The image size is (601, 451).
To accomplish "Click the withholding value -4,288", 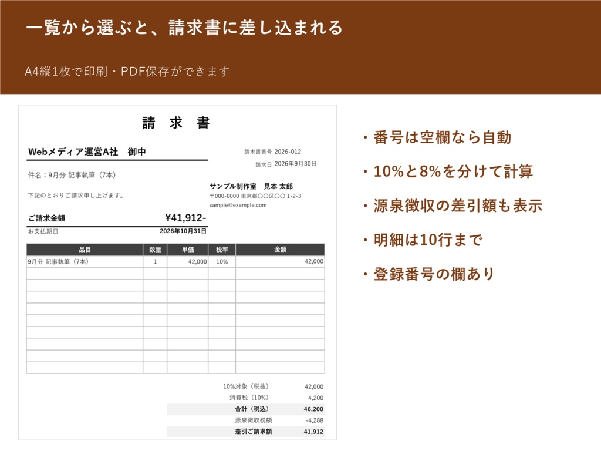I will tap(315, 420).
